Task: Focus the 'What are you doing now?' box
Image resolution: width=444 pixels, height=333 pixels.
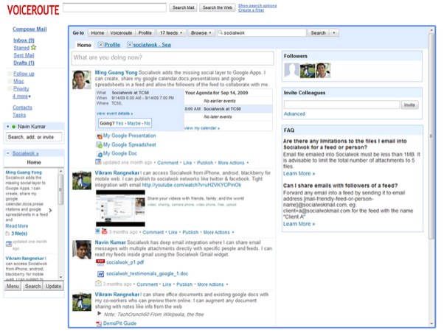Action: [x=173, y=57]
